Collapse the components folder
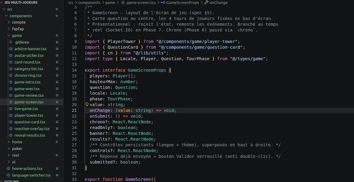 6,16
